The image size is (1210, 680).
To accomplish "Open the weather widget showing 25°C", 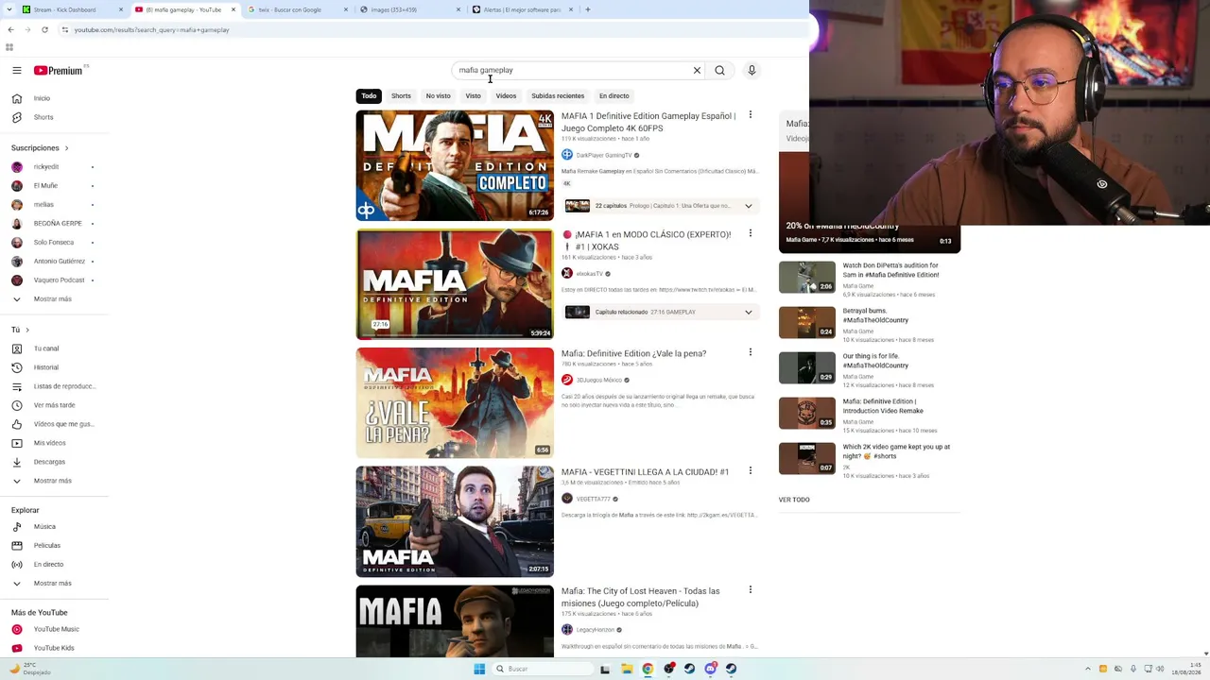I will (x=28, y=669).
